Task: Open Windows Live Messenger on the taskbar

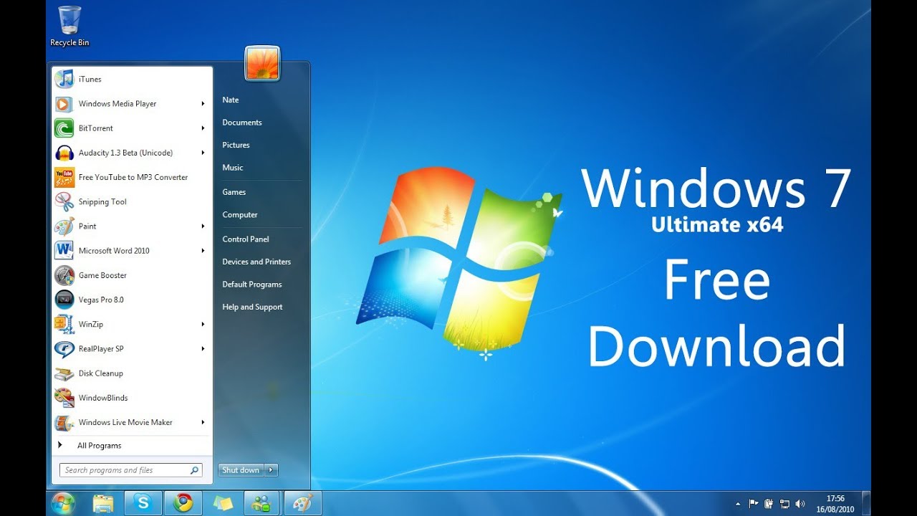Action: click(x=262, y=503)
